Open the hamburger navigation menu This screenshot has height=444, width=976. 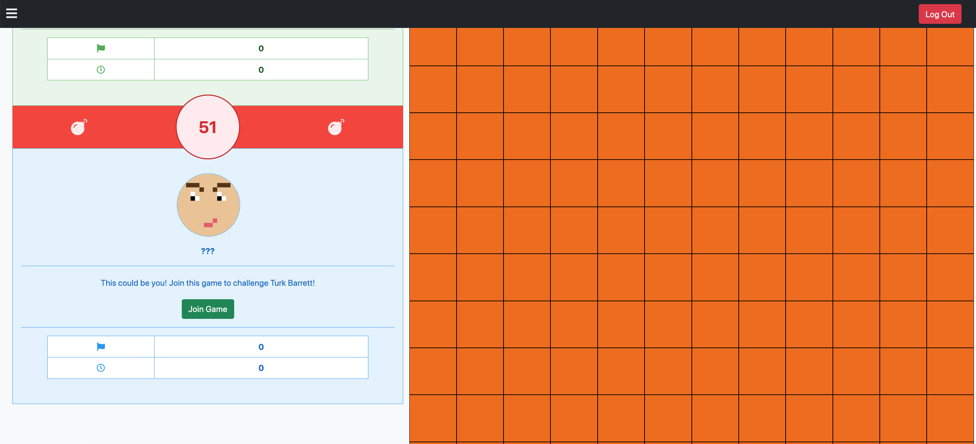click(11, 14)
